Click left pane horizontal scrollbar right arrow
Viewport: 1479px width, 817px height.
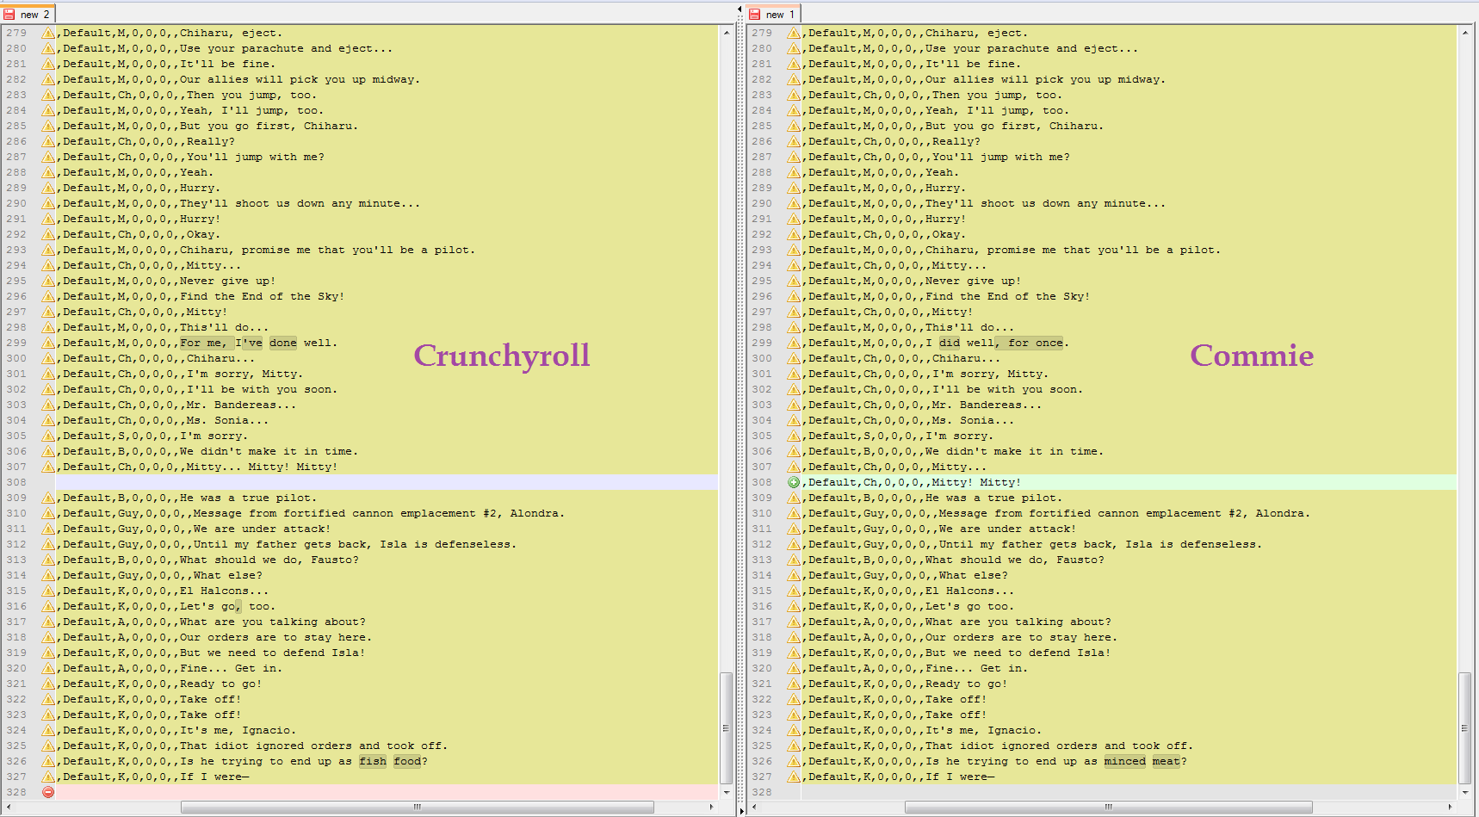point(711,807)
